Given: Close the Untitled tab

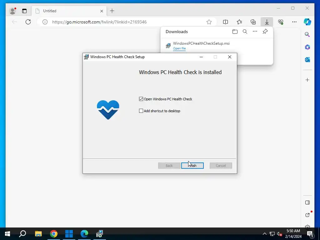Looking at the screenshot, I should (102, 11).
